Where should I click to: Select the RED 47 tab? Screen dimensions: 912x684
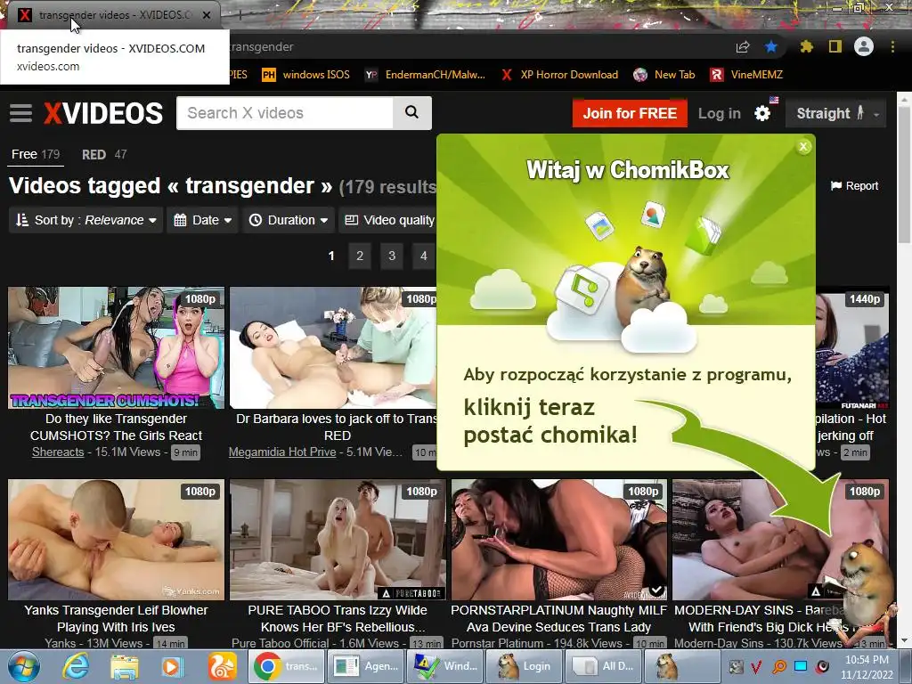104,155
